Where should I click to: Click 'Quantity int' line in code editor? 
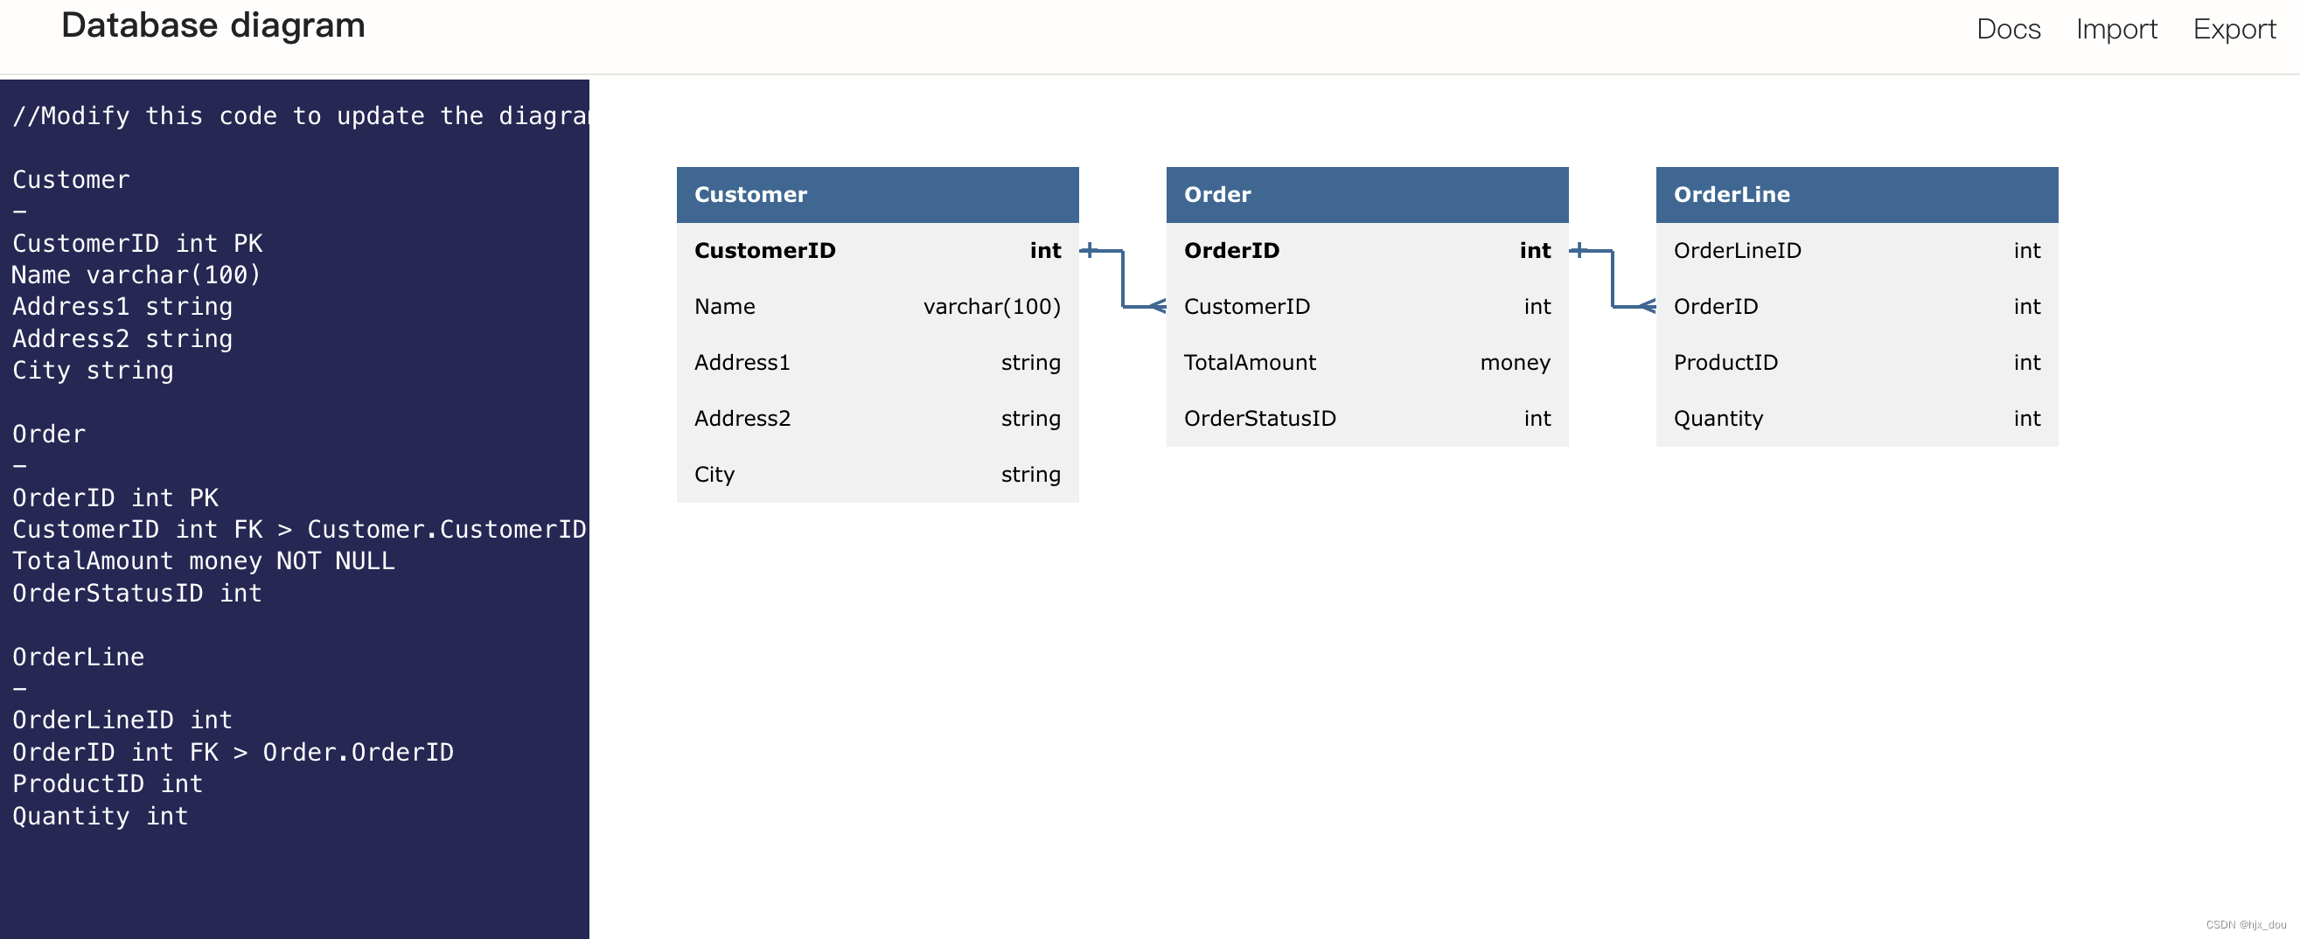coord(101,817)
